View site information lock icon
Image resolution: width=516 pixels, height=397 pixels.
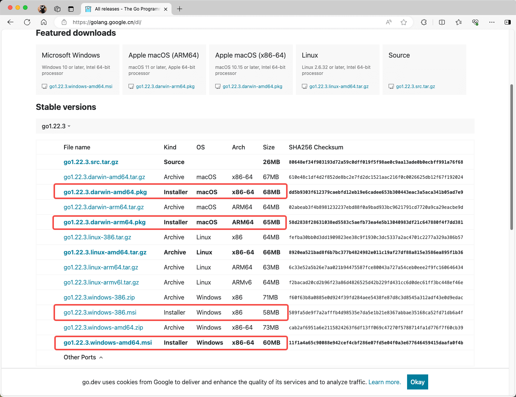pyautogui.click(x=64, y=22)
